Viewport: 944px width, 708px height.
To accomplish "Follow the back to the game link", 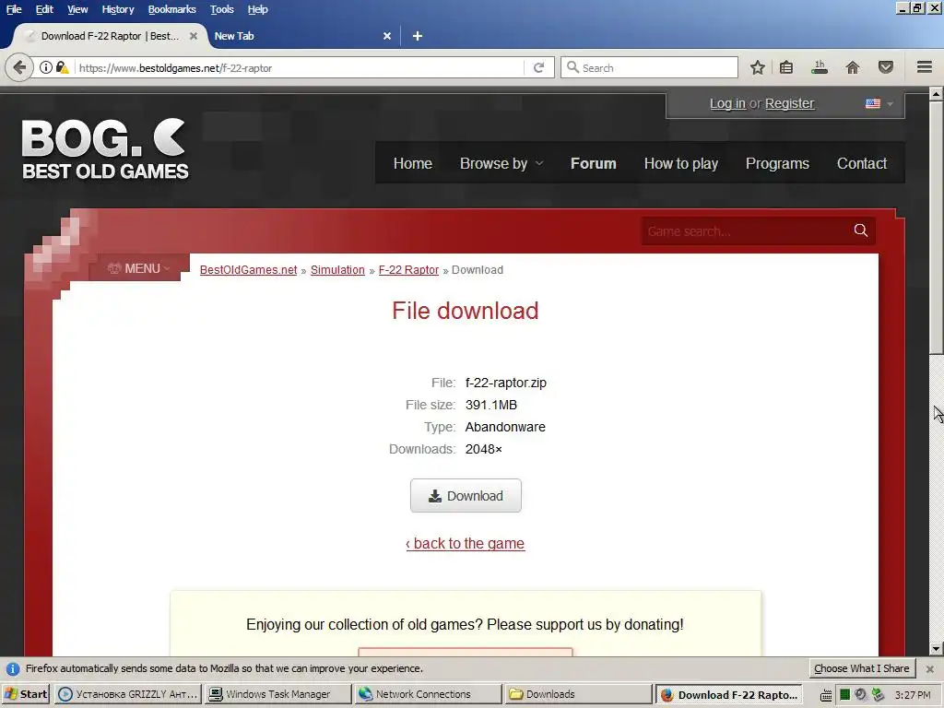I will coord(466,544).
